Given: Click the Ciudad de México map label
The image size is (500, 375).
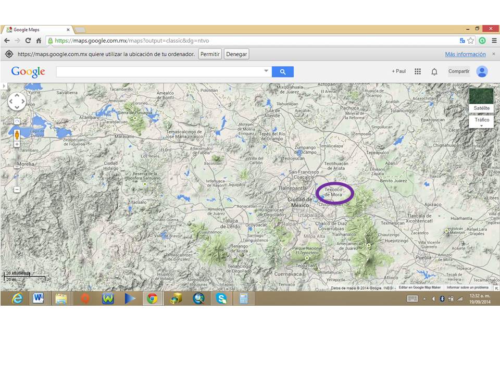Looking at the screenshot, I should [300, 202].
